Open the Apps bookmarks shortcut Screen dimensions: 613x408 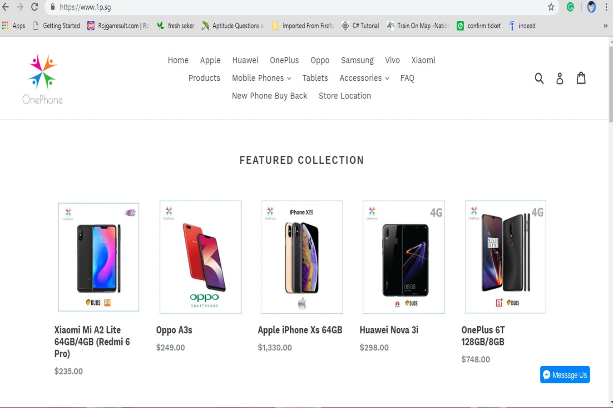coord(14,26)
